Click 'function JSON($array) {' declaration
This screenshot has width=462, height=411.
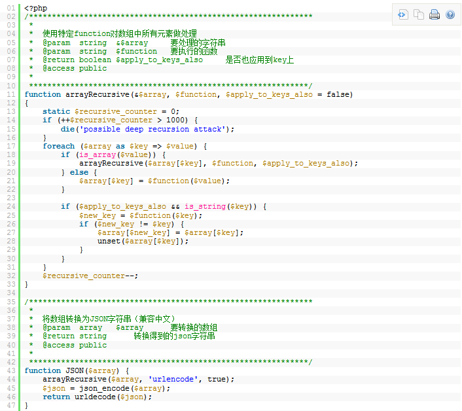(x=77, y=371)
